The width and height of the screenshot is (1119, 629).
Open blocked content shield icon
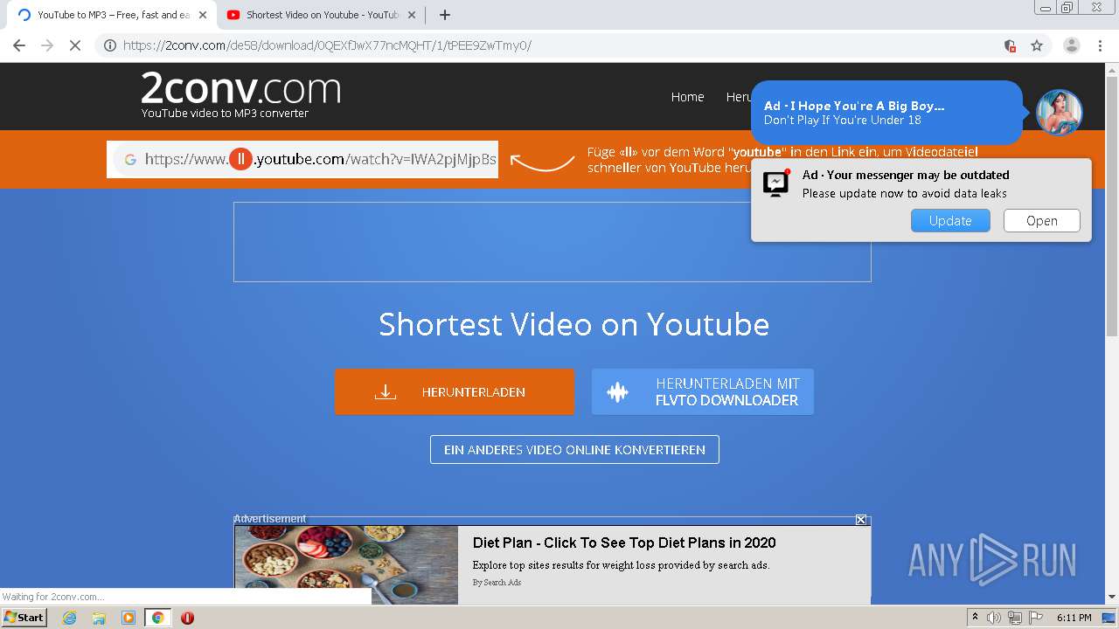(1010, 45)
